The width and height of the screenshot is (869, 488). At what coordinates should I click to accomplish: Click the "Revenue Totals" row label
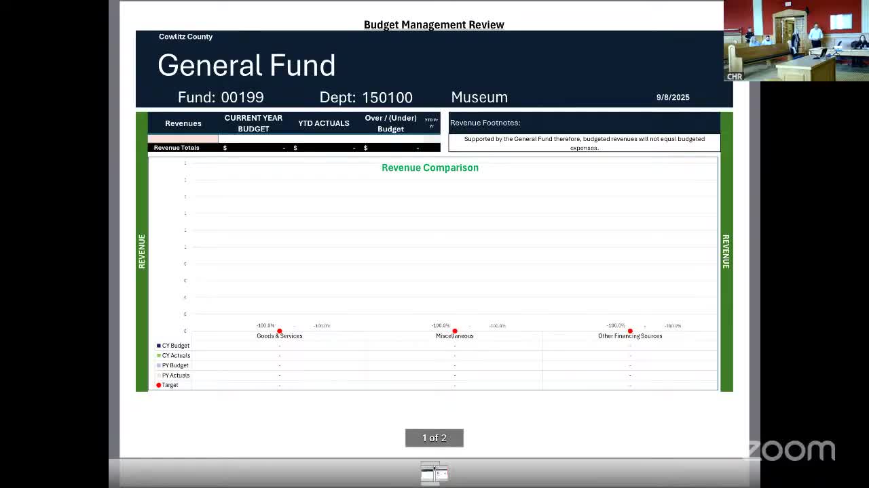click(177, 148)
